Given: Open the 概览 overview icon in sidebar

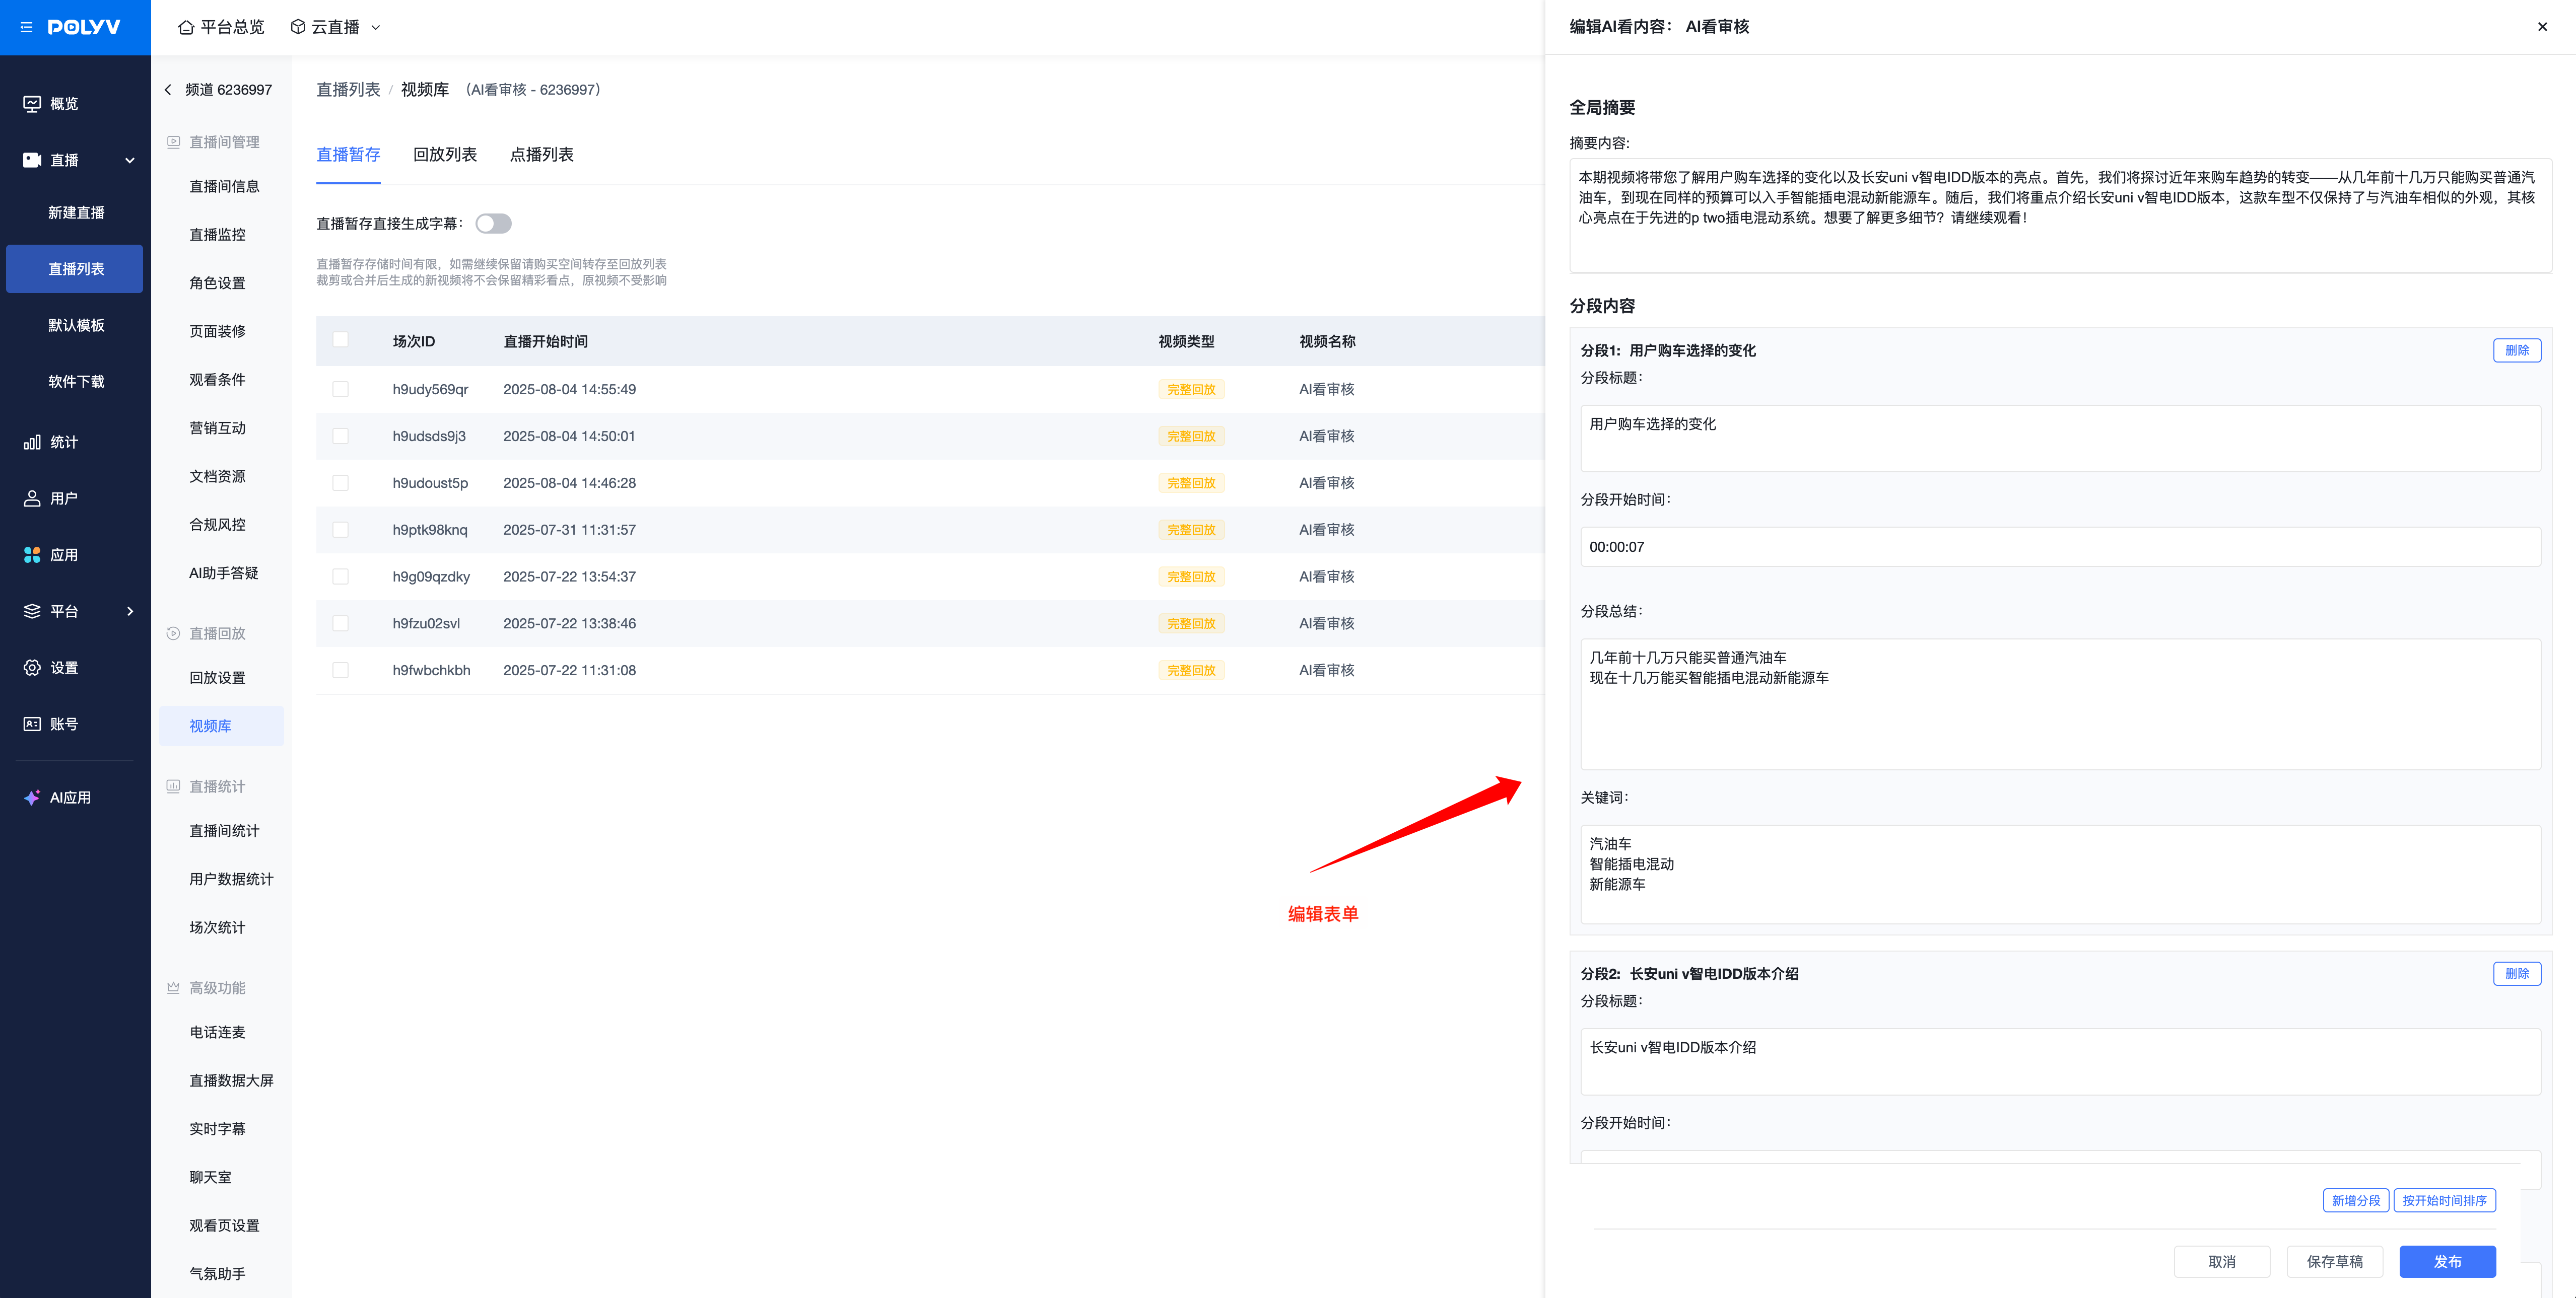Looking at the screenshot, I should pos(32,104).
